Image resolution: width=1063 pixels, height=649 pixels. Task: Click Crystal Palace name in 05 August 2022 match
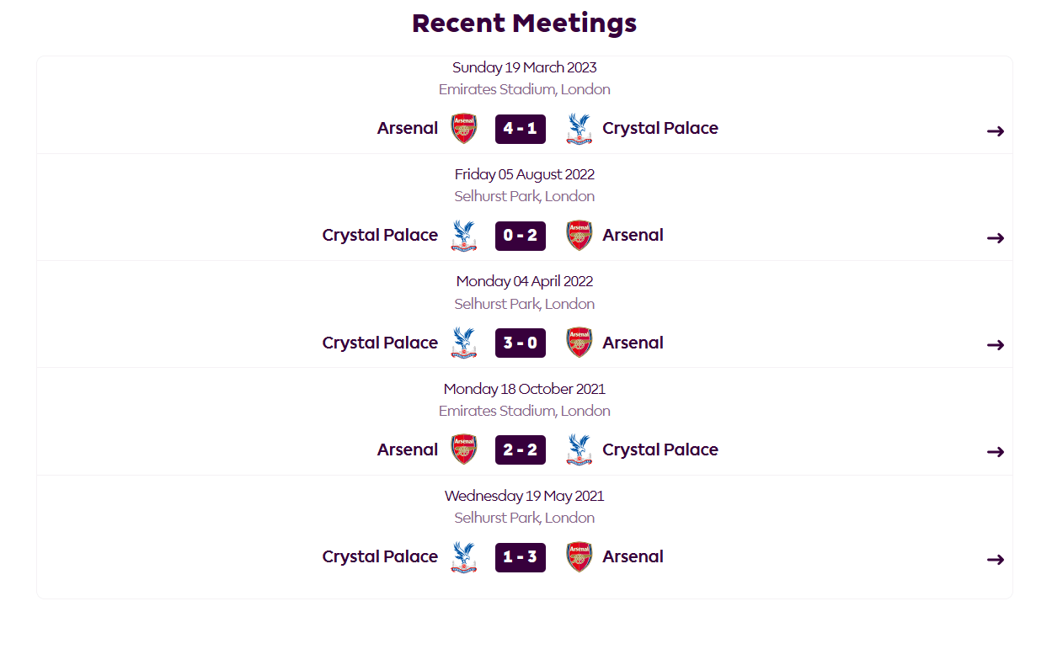pos(380,235)
